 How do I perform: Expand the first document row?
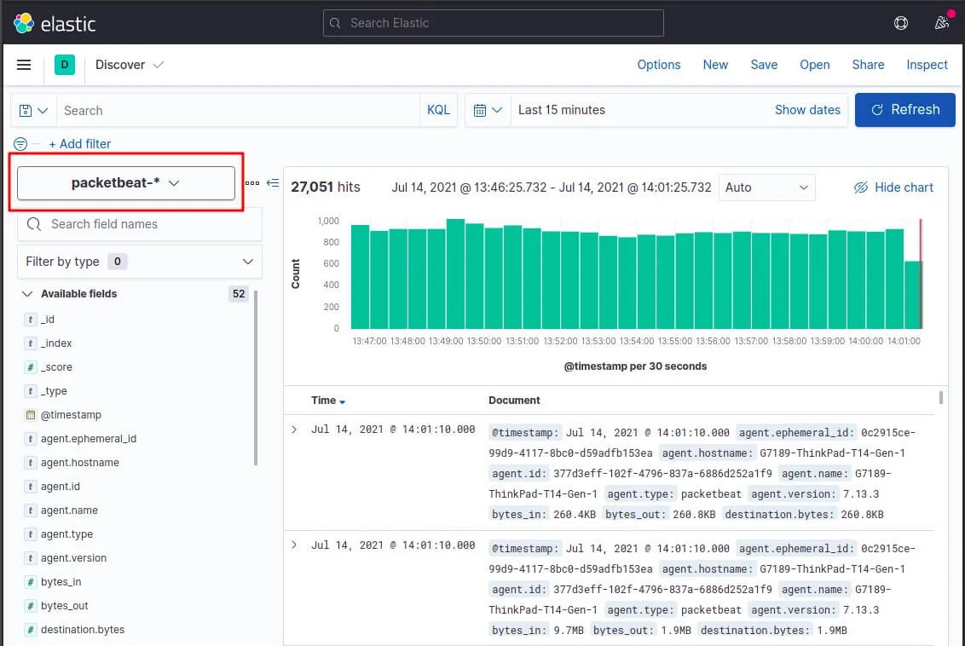tap(294, 430)
